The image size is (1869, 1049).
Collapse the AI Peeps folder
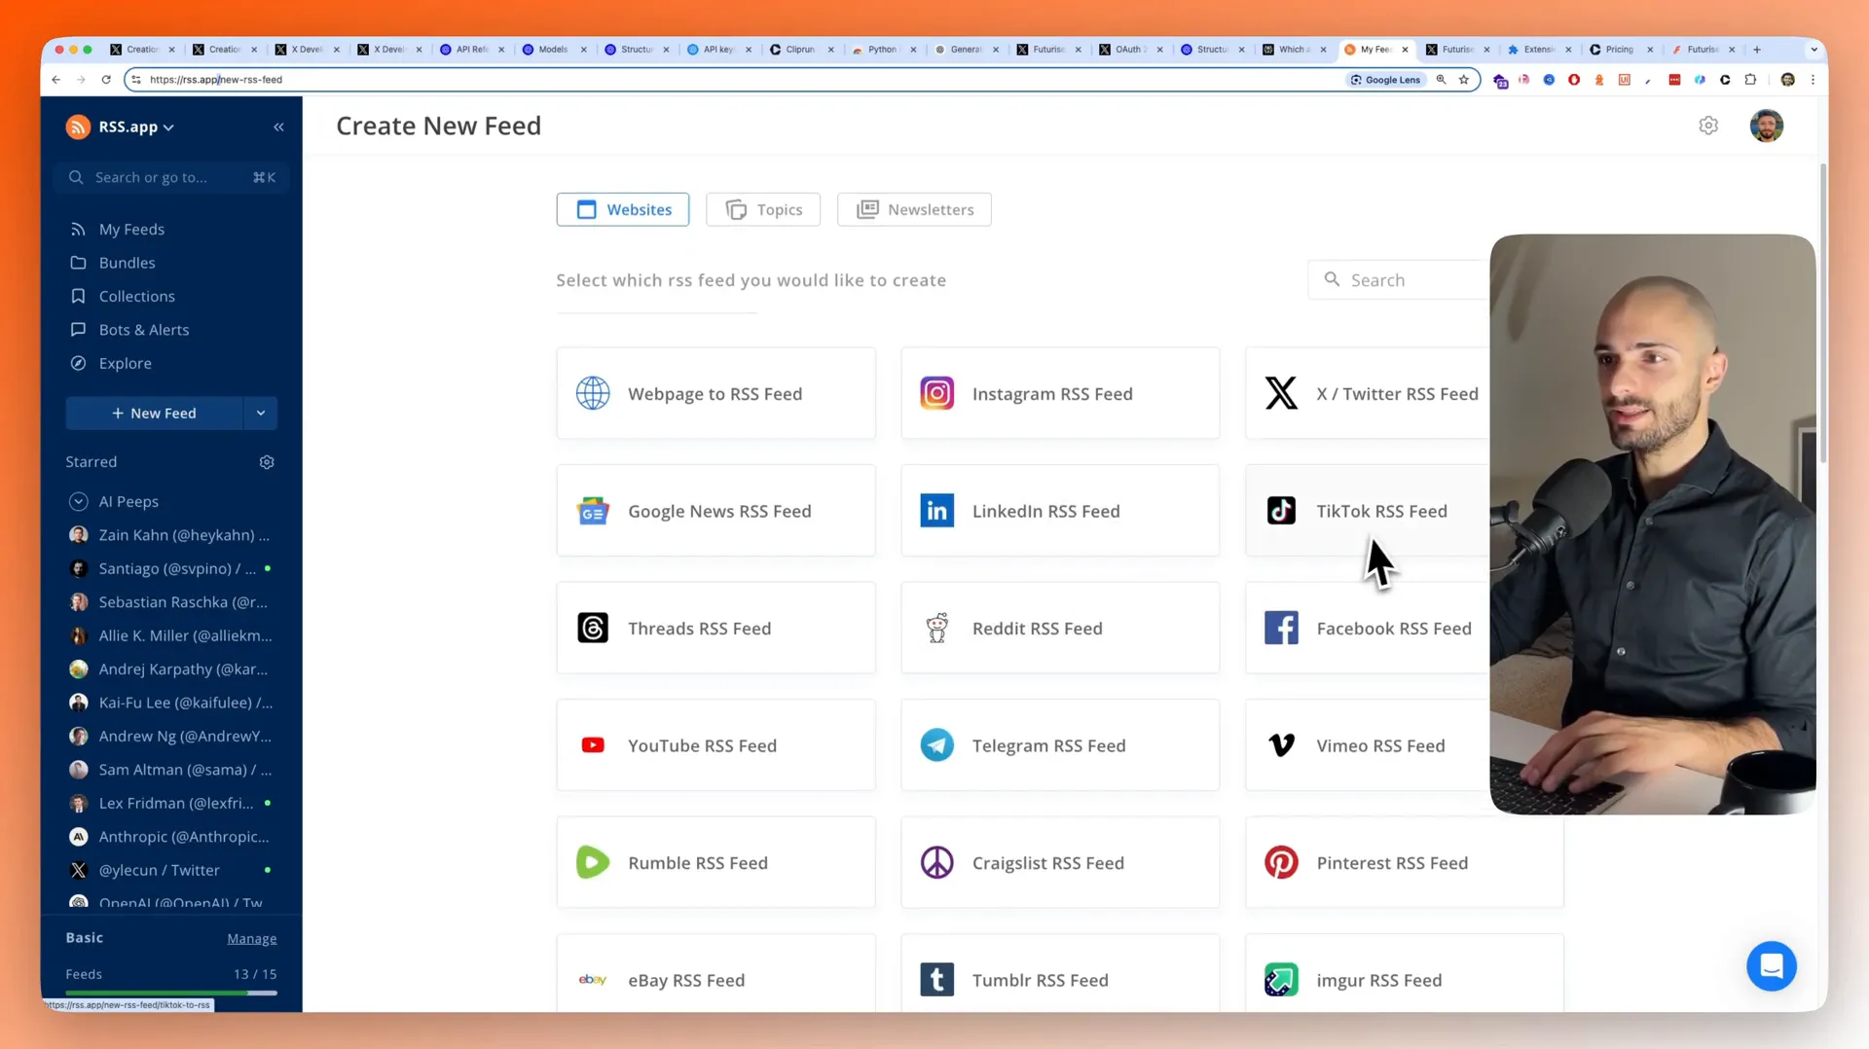(79, 501)
